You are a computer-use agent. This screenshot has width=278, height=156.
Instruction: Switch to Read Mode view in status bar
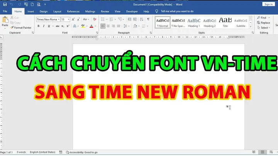tap(254, 152)
